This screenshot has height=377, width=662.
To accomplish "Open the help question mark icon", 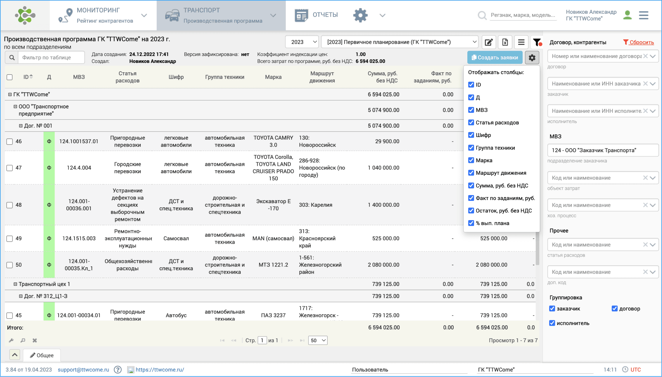I will tap(118, 370).
